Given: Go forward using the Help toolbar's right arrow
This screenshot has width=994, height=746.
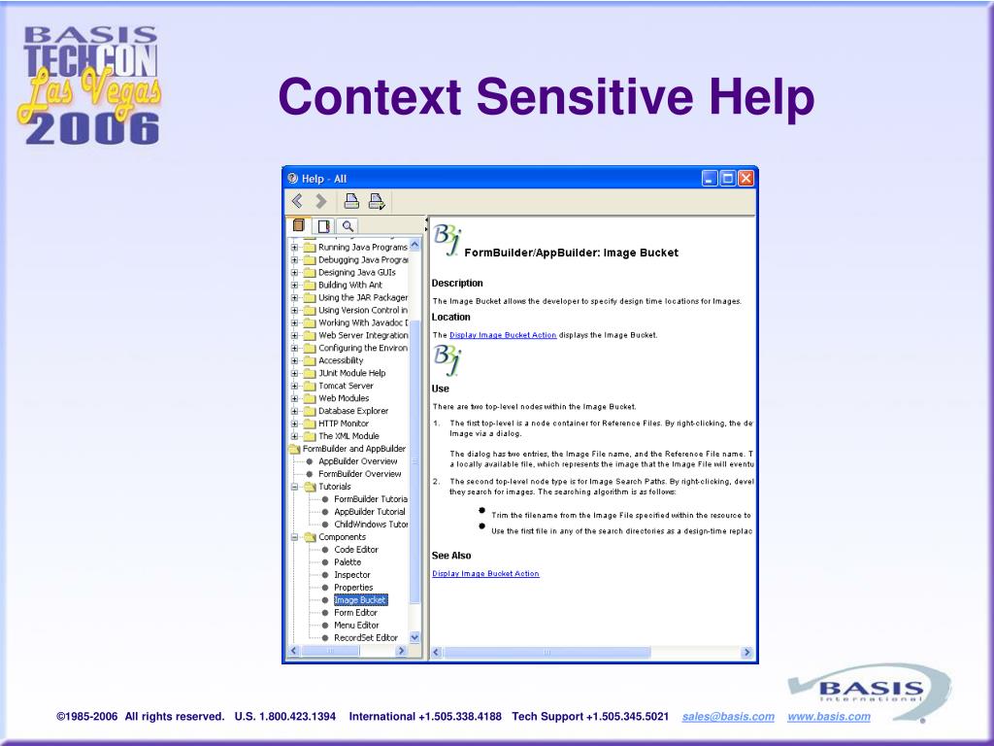Looking at the screenshot, I should pyautogui.click(x=320, y=201).
